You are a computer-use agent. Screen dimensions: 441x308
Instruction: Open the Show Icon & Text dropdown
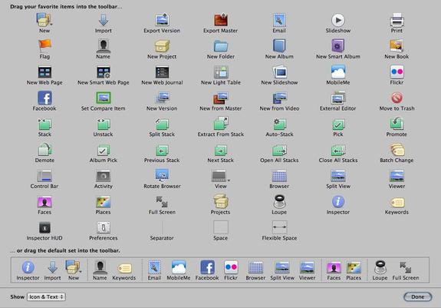coord(47,296)
